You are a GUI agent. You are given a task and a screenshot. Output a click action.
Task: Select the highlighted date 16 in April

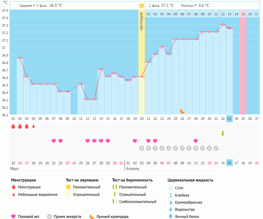click(230, 162)
